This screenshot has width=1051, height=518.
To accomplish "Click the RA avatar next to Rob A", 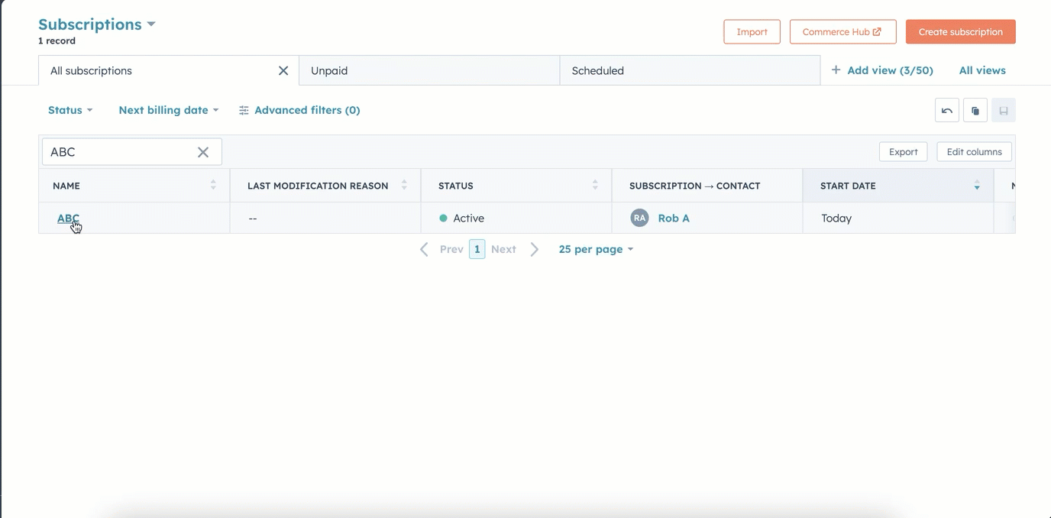I will [639, 218].
